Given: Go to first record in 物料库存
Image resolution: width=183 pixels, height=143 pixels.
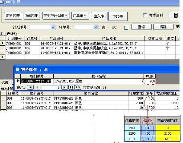Looking at the screenshot, I should 30,87.
